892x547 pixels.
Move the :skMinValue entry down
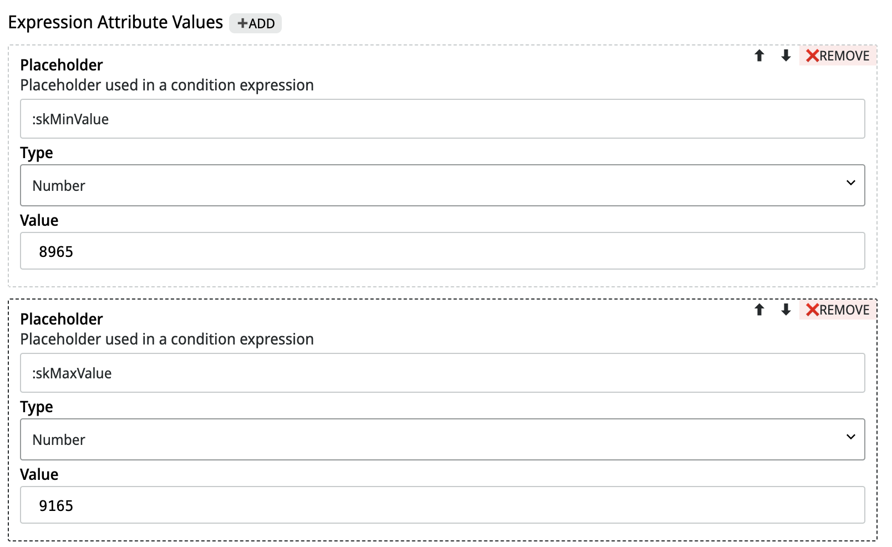click(785, 55)
